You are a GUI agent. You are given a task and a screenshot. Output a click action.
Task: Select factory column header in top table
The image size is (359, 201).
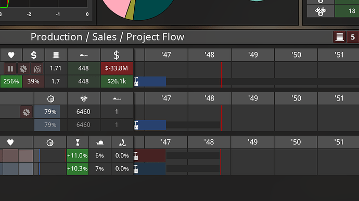pyautogui.click(x=56, y=55)
